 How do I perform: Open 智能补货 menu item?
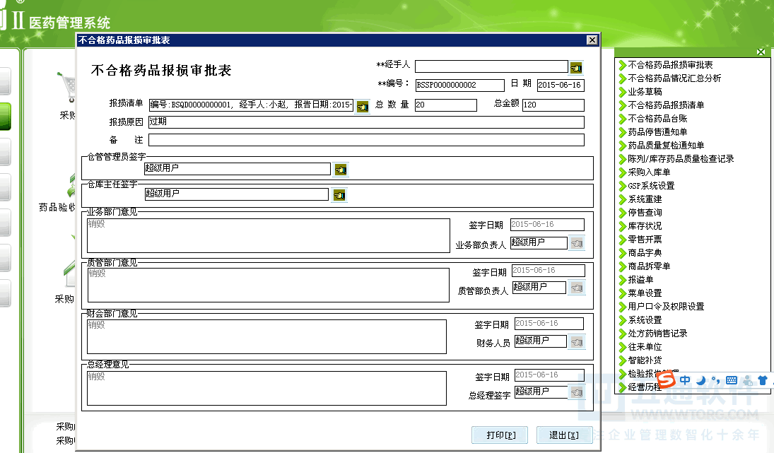pos(645,360)
